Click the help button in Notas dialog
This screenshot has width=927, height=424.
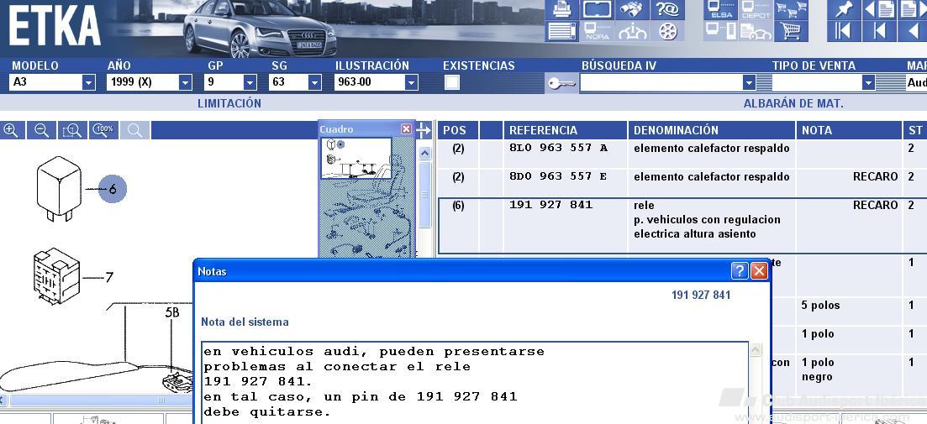point(739,271)
